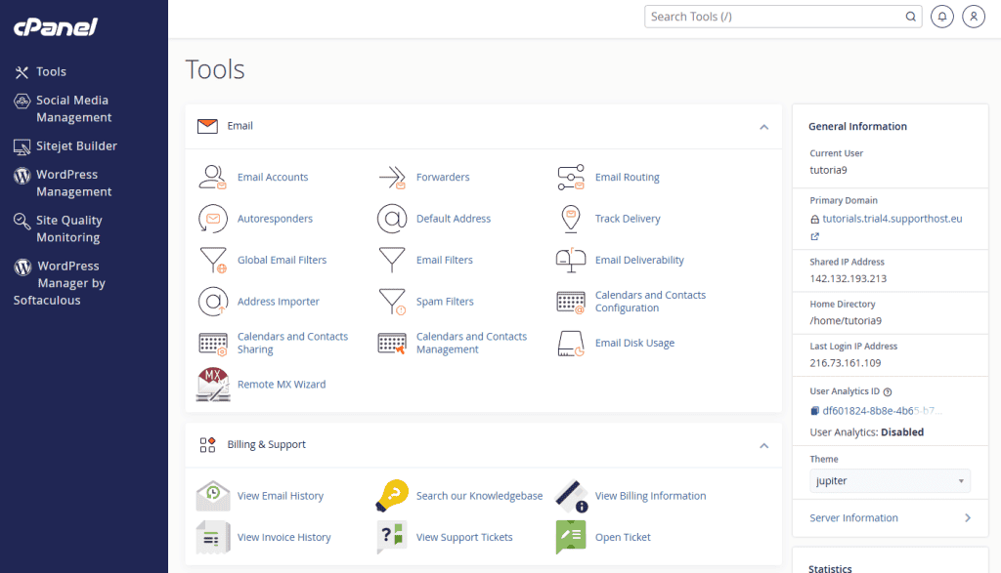Click the Calendars and Contacts Management icon
The width and height of the screenshot is (1001, 573).
pyautogui.click(x=392, y=344)
